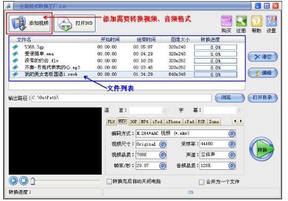288x201 pixels.
Task: Toggle 转换完后自动关闭电脑 checkbox
Action: click(109, 182)
